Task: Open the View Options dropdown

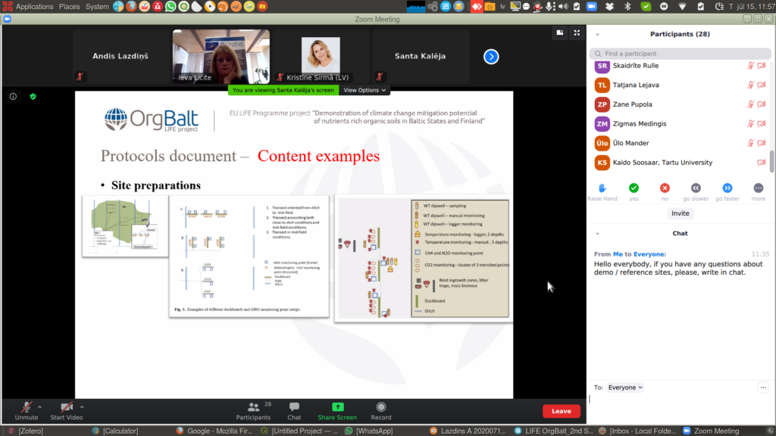Action: pyautogui.click(x=365, y=90)
